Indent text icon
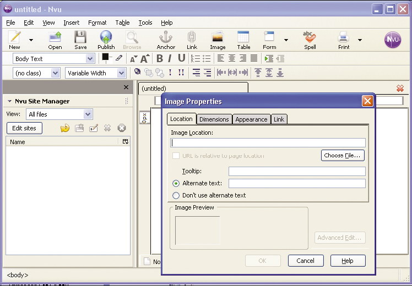The height and width of the screenshot is (286, 412). point(269,58)
